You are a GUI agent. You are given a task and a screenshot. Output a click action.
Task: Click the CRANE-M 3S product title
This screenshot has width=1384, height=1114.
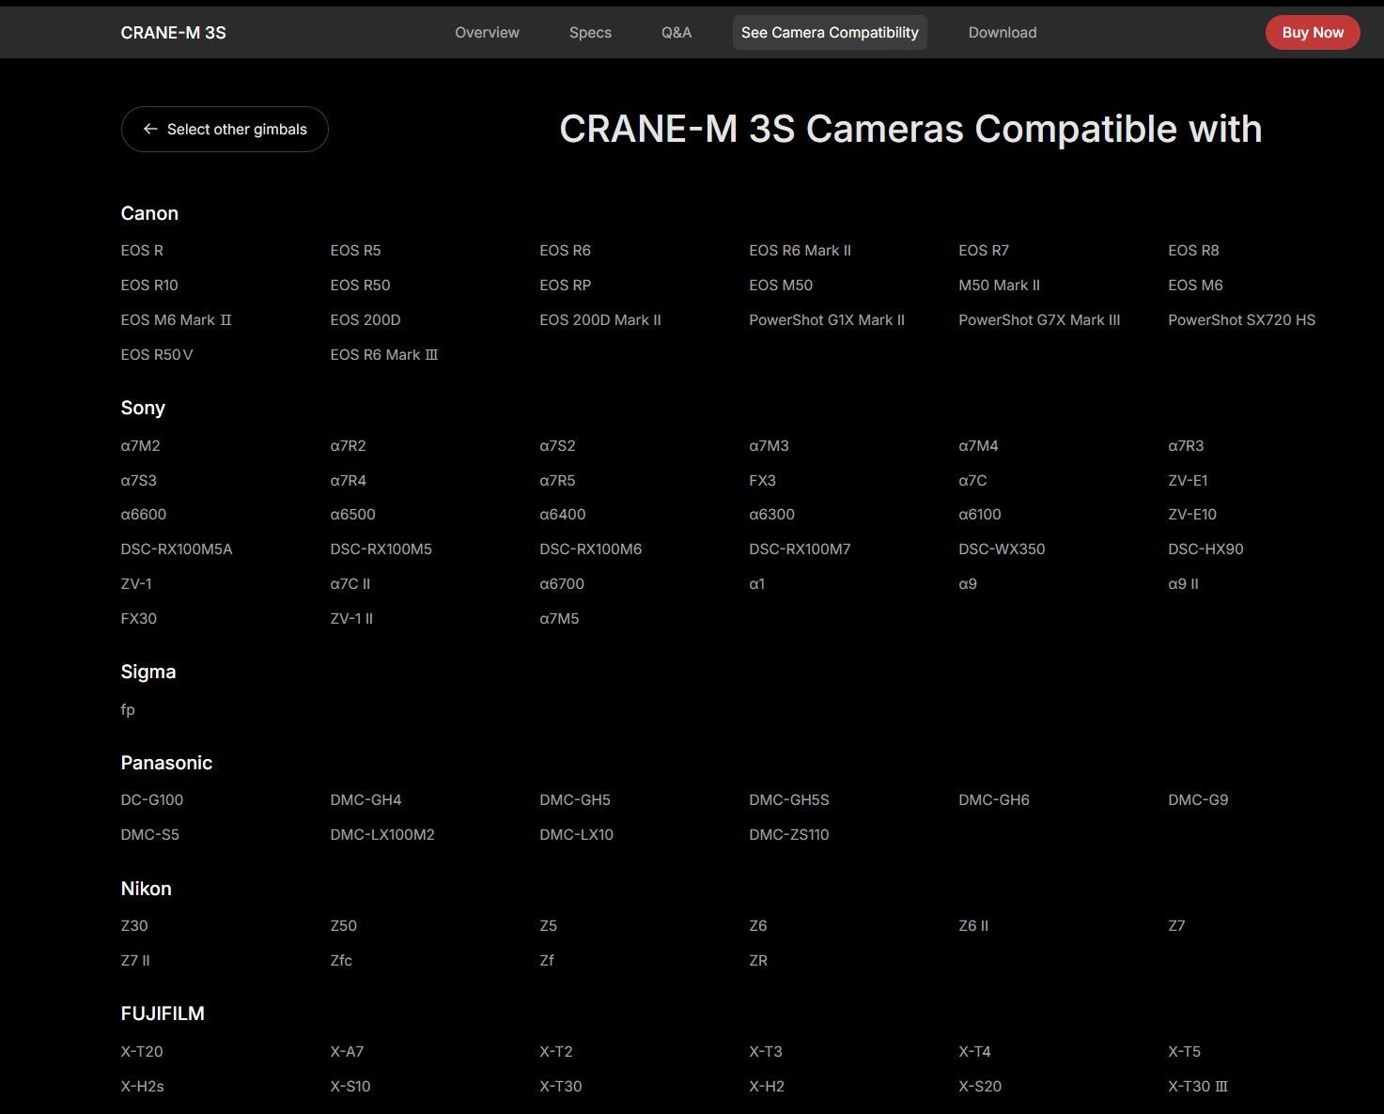(x=173, y=32)
